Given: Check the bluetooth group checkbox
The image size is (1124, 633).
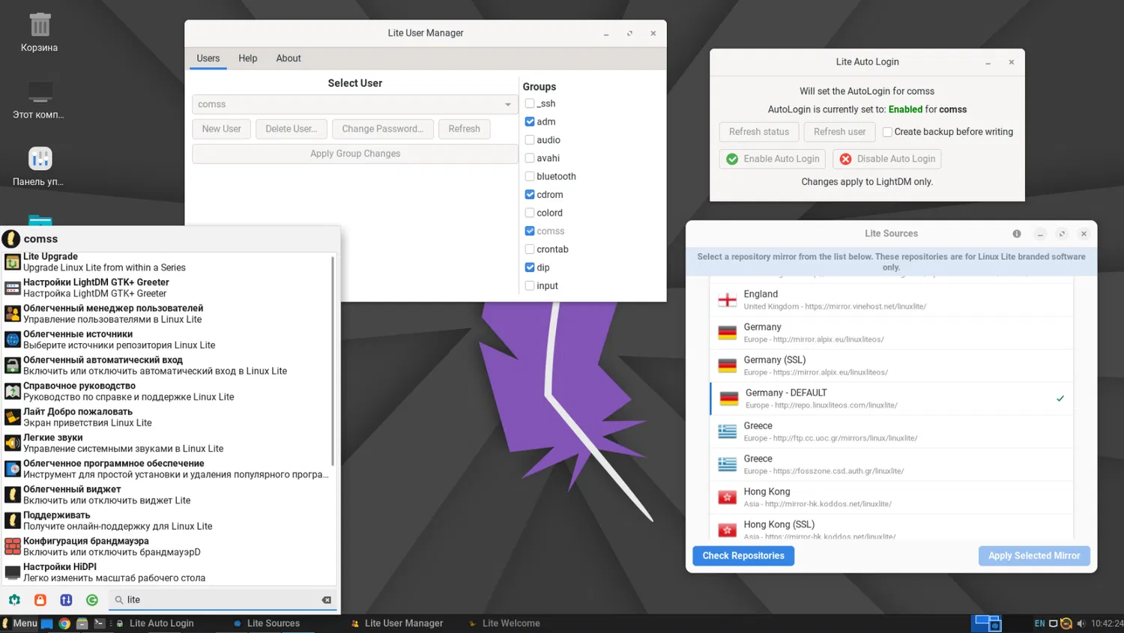Looking at the screenshot, I should (530, 176).
